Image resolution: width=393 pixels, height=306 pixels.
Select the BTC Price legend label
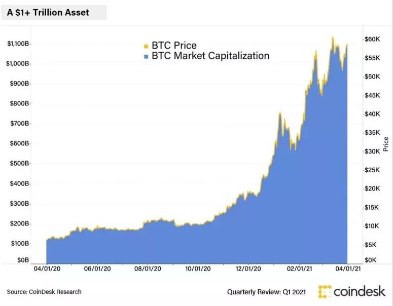point(174,45)
